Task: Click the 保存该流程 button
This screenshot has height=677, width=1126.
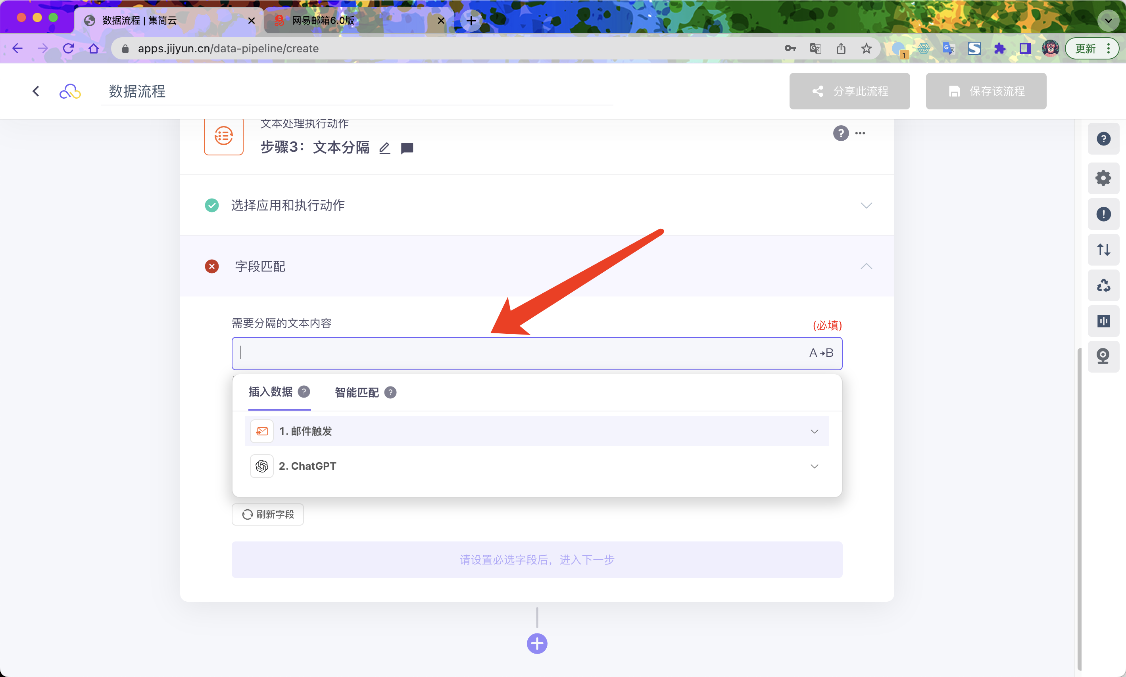Action: (986, 91)
